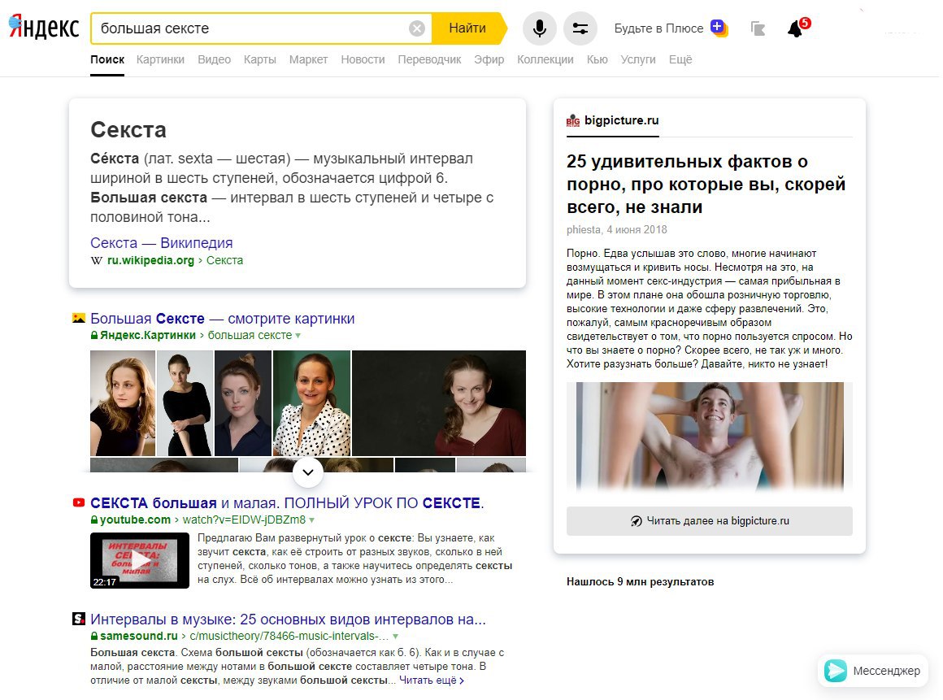Open the search settings sliders icon
Viewport: 943px width, 700px height.
[x=580, y=28]
